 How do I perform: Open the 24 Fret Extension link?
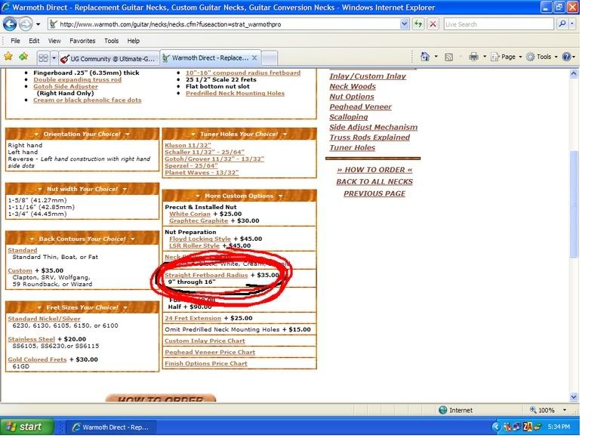coord(193,318)
